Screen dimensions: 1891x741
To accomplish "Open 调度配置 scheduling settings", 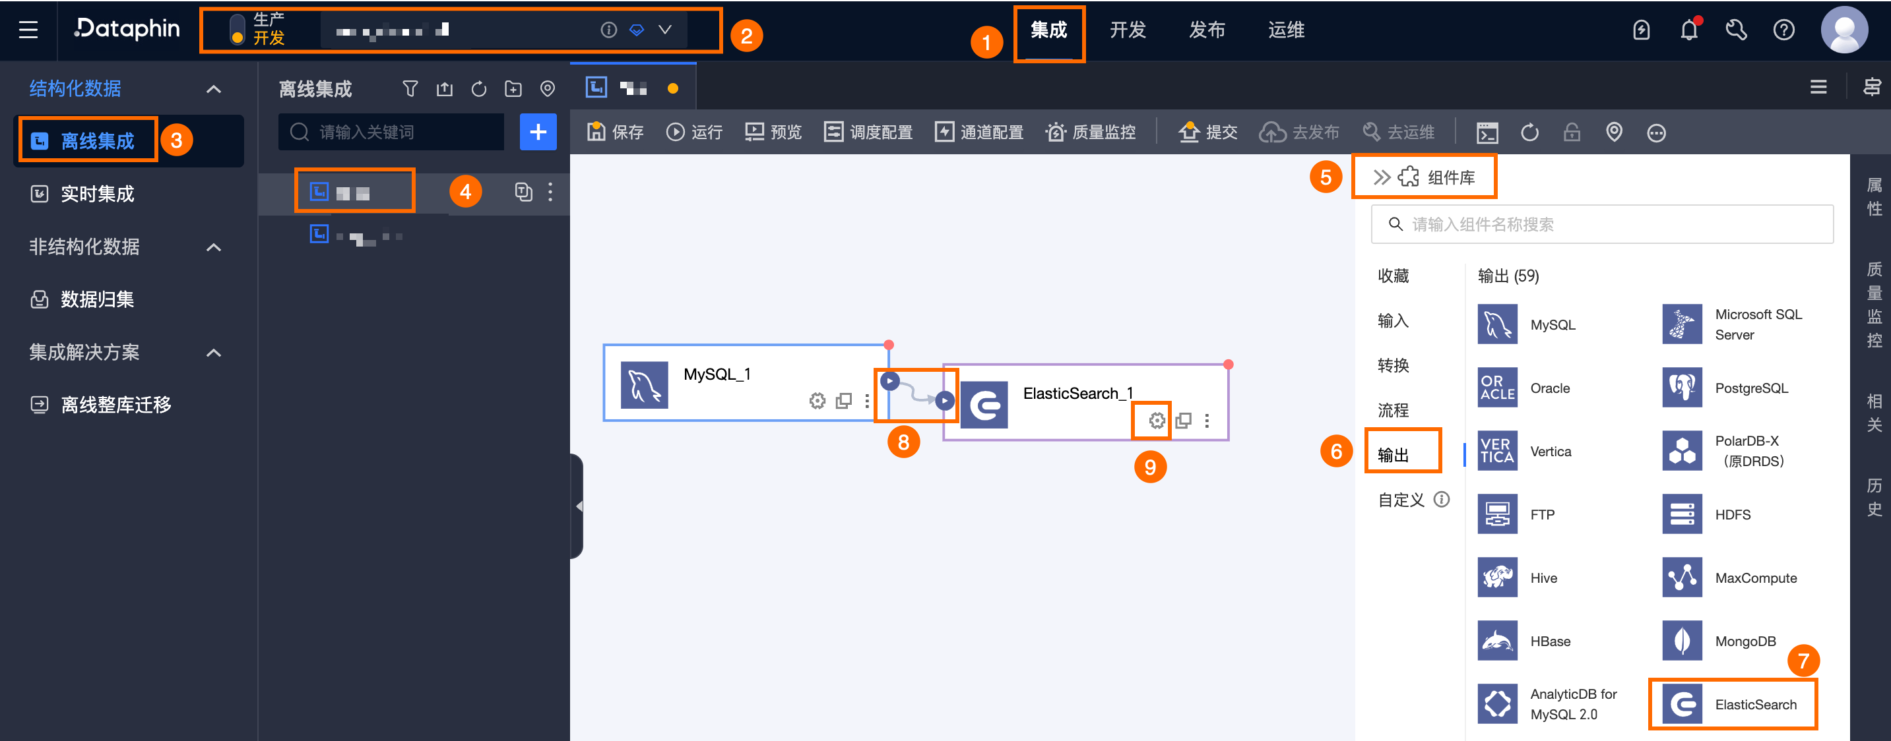I will pyautogui.click(x=868, y=132).
